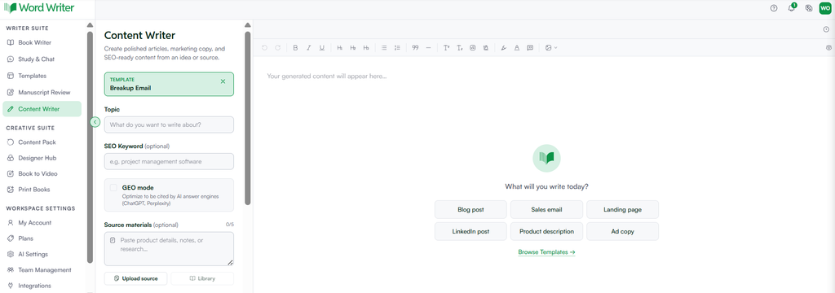Click the Content Writer panel scrollbar
Screen dimensions: 835x293
[x=248, y=117]
